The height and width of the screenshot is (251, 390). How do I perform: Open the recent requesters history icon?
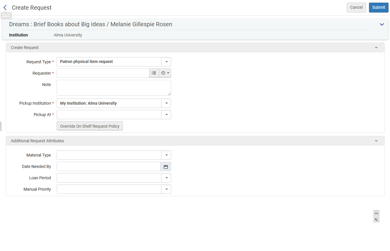(x=165, y=73)
